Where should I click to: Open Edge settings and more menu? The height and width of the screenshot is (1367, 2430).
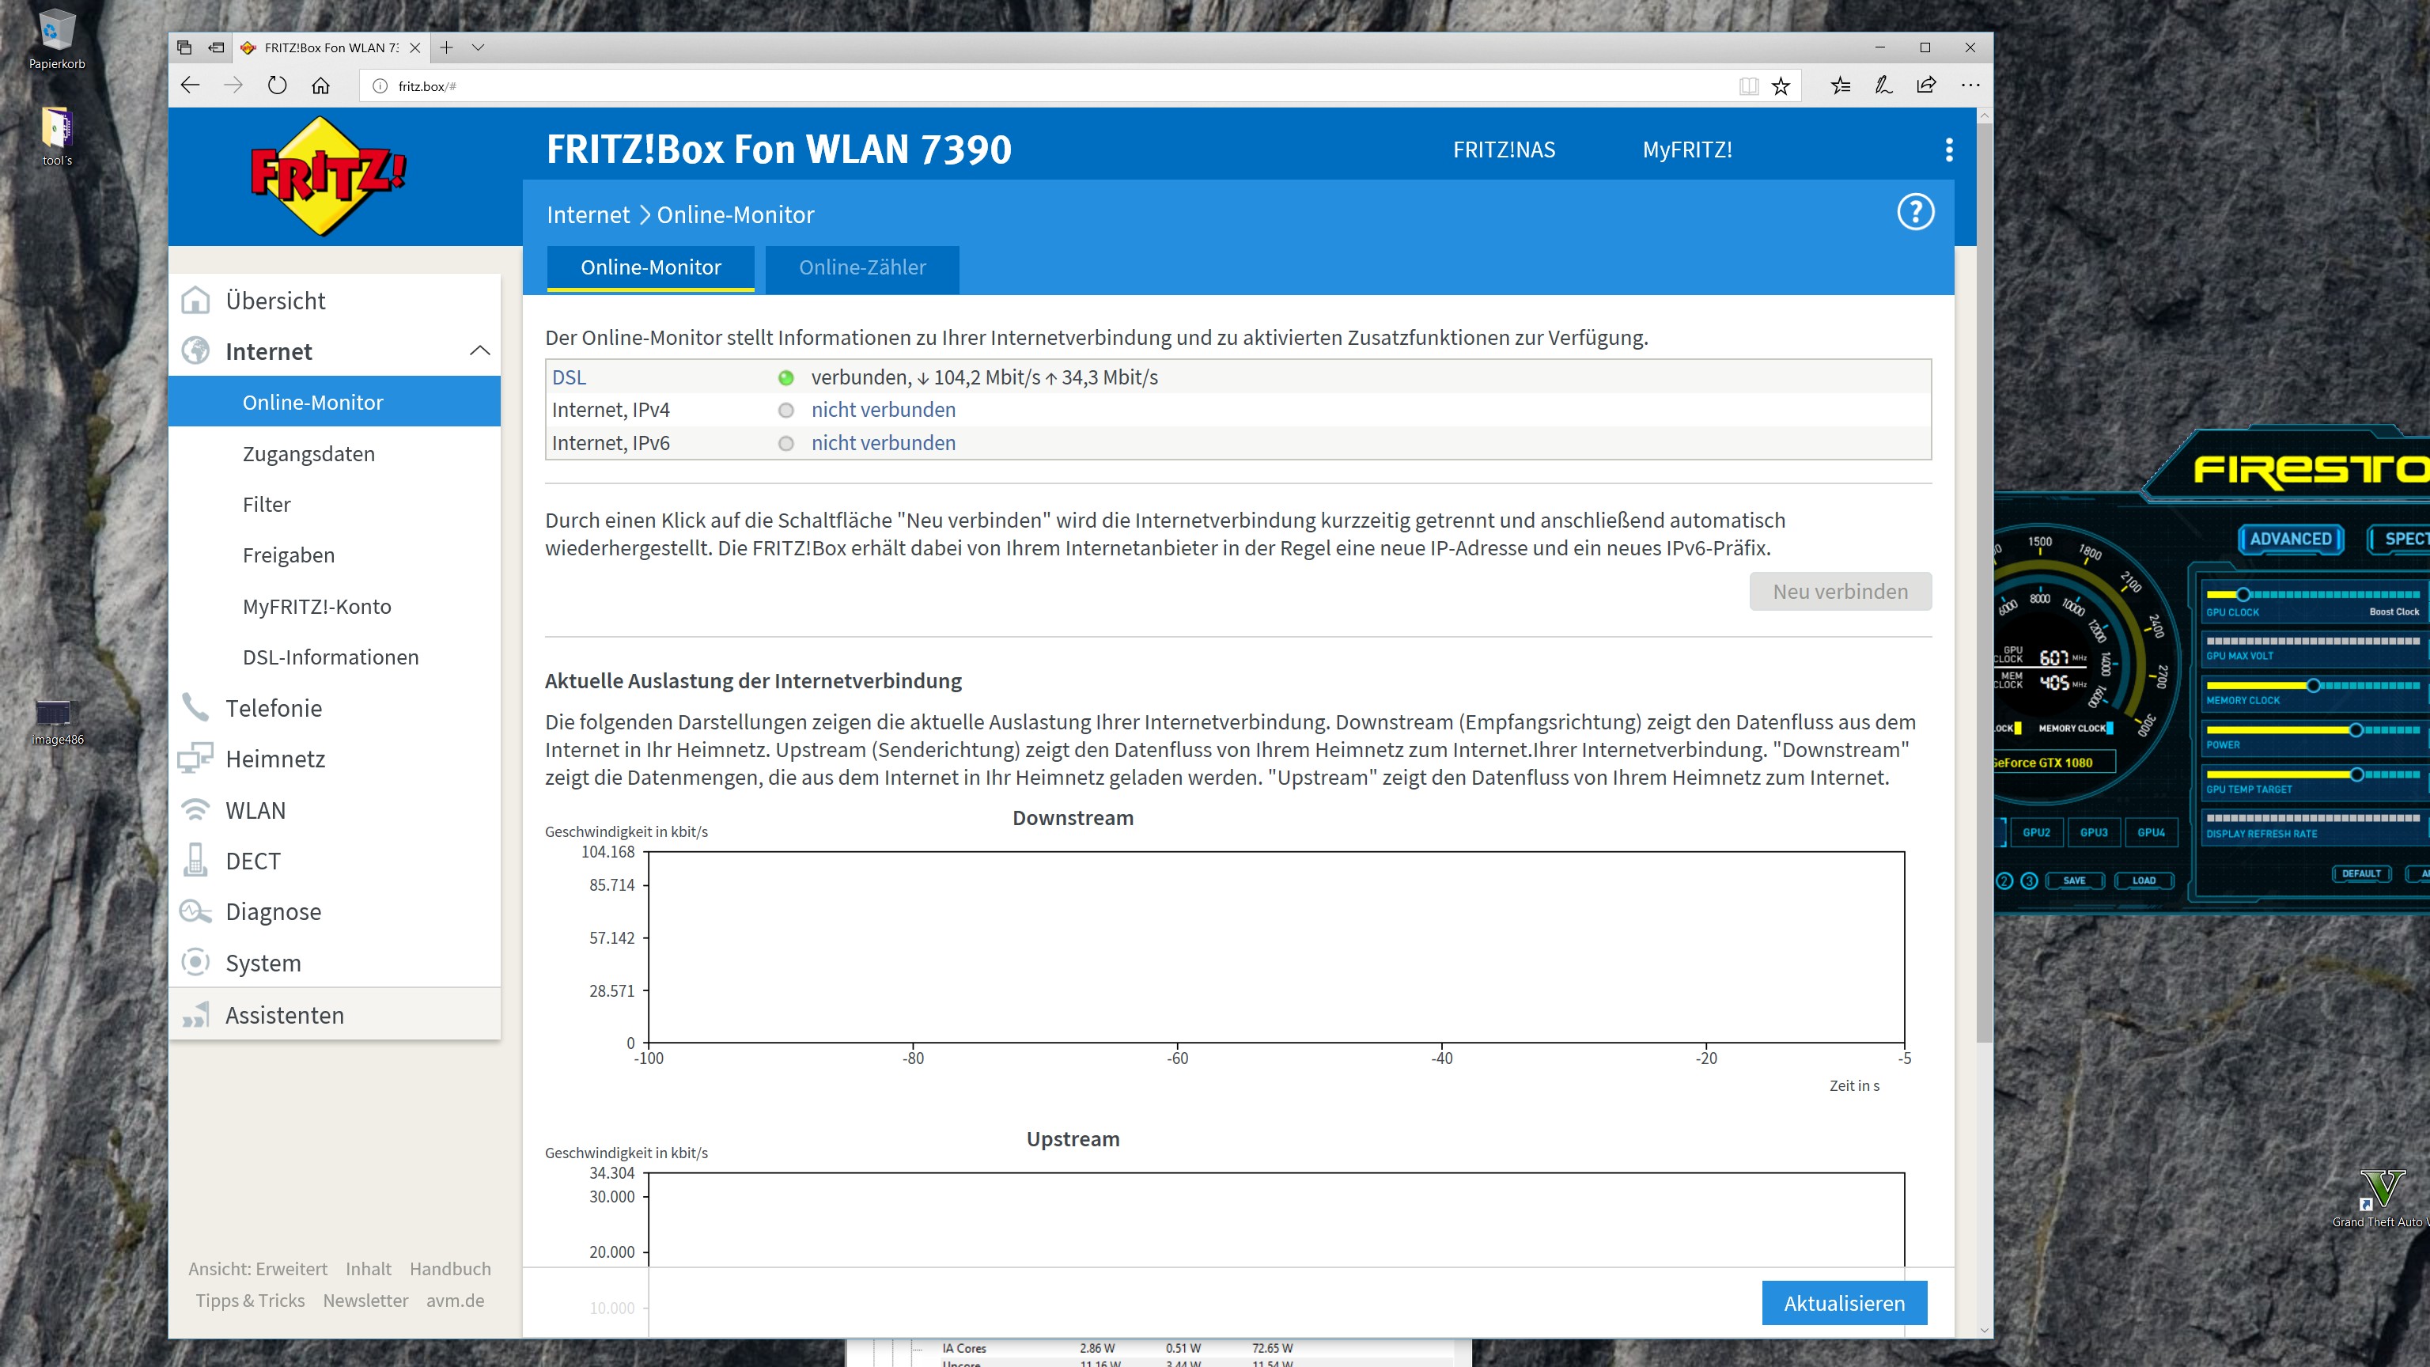[1970, 86]
